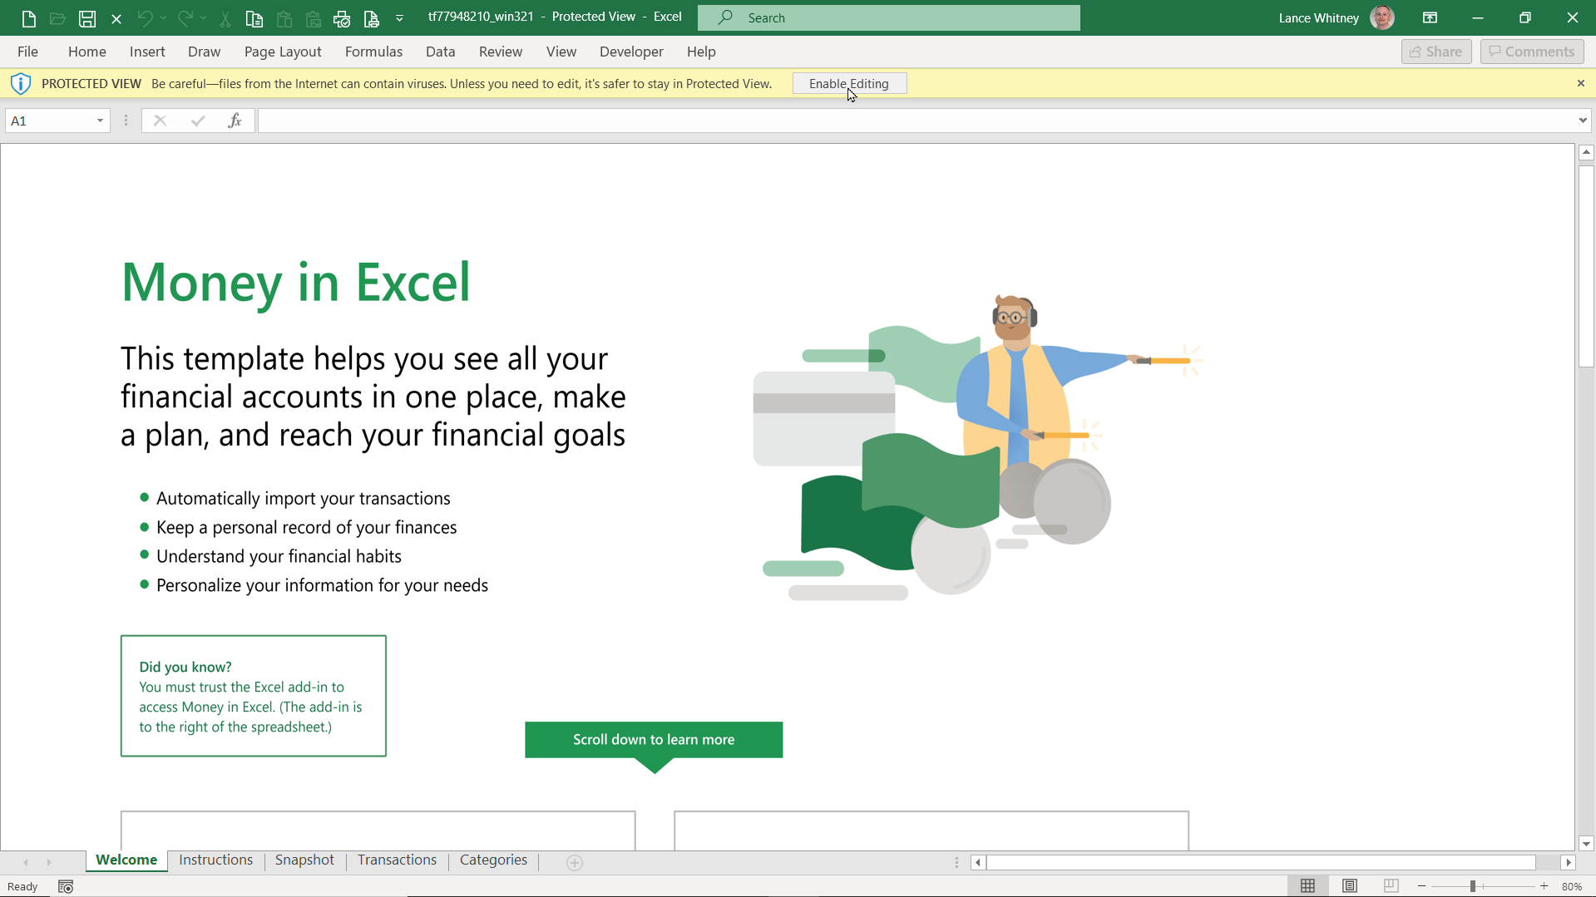
Task: Click the vertical scrollbar down arrow
Action: pos(1586,844)
